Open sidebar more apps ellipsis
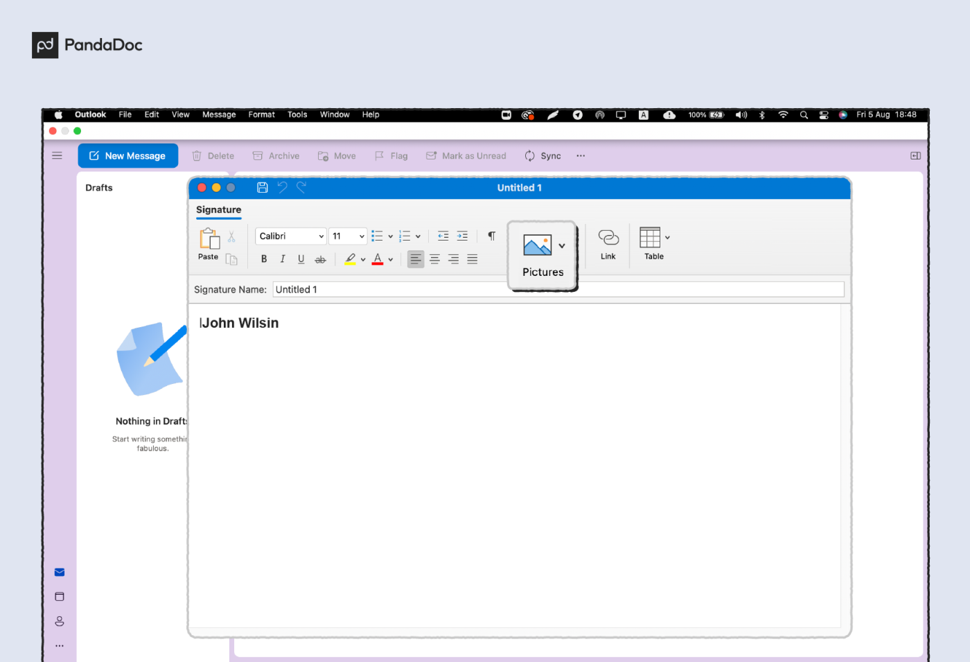The height and width of the screenshot is (662, 970). (x=60, y=645)
